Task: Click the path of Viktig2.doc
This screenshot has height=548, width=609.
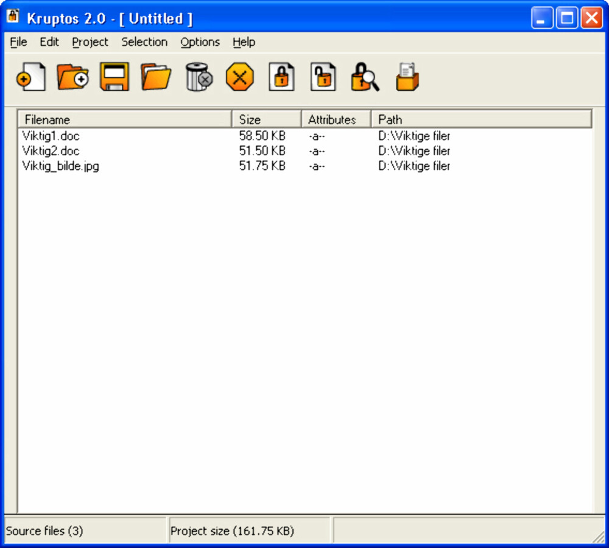Action: (x=414, y=150)
